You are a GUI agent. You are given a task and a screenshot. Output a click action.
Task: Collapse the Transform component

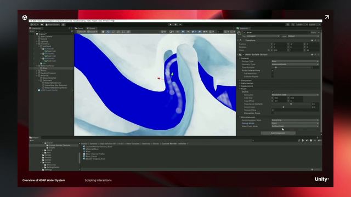click(x=237, y=40)
